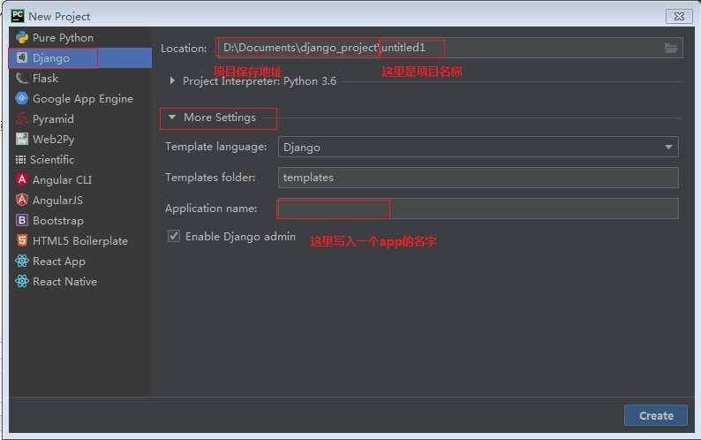Image resolution: width=701 pixels, height=440 pixels.
Task: Select React Native project type
Action: 80,281
